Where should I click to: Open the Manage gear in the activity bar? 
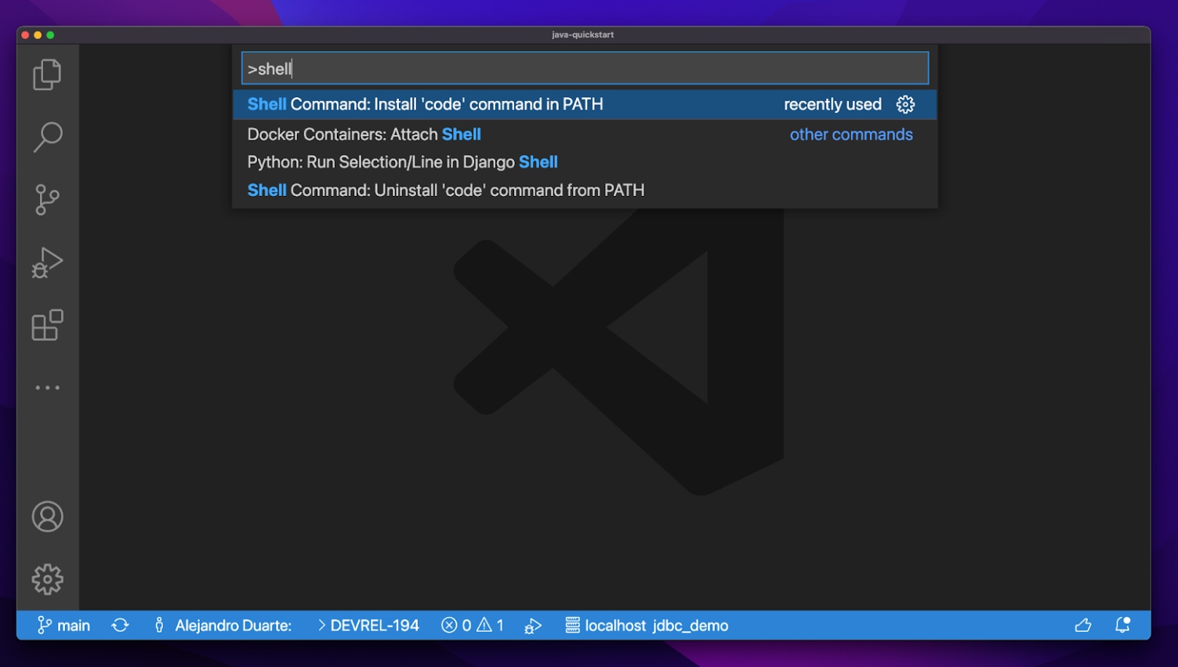coord(47,579)
